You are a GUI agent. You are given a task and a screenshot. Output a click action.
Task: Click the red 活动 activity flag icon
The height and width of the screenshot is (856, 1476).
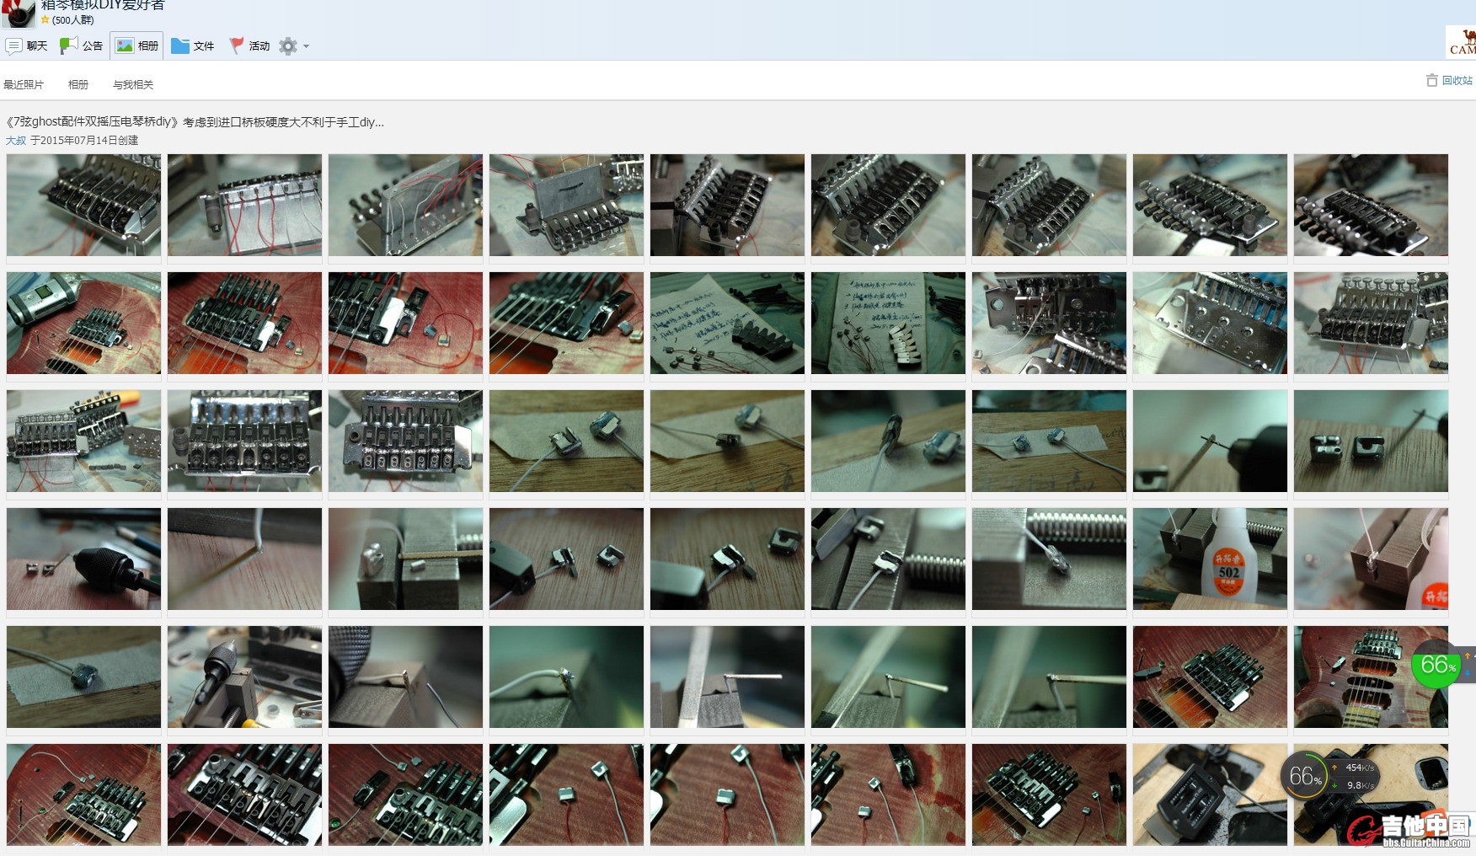tap(237, 45)
